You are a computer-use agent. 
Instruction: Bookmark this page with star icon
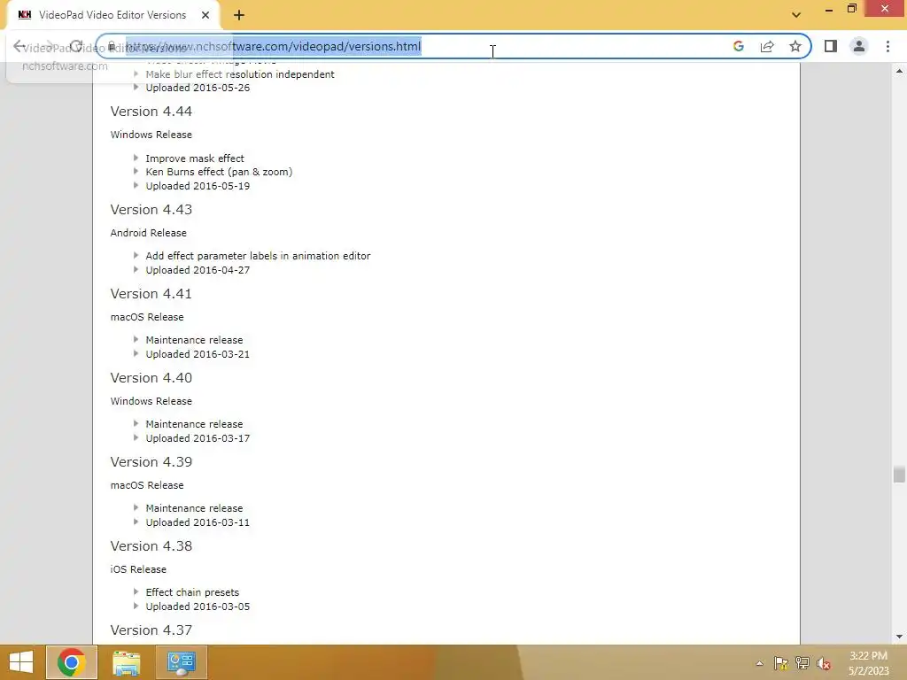(795, 46)
